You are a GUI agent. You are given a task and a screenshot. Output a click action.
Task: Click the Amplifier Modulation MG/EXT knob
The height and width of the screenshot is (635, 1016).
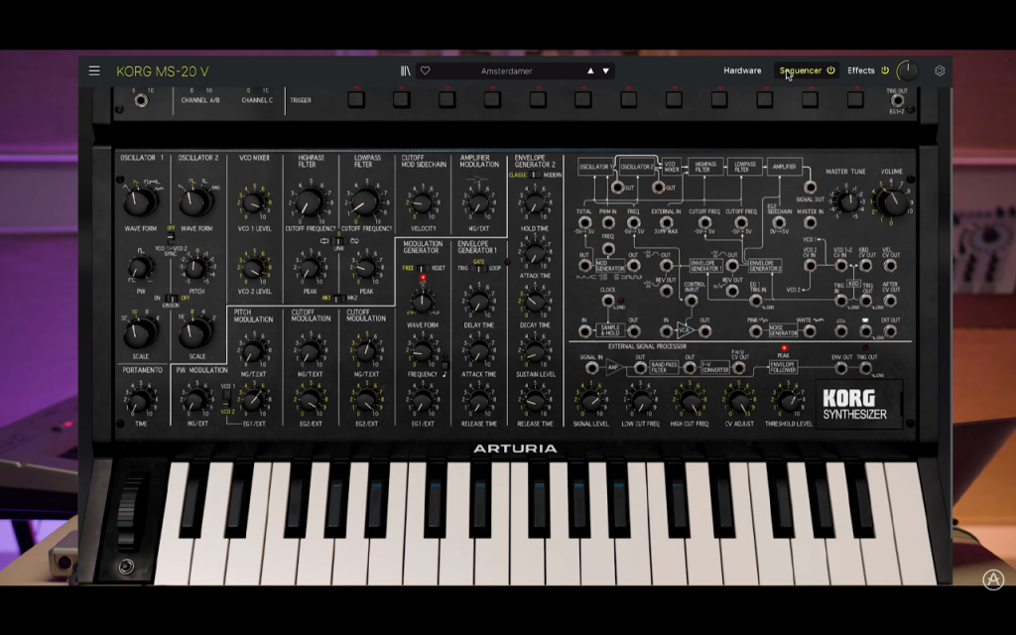click(478, 204)
